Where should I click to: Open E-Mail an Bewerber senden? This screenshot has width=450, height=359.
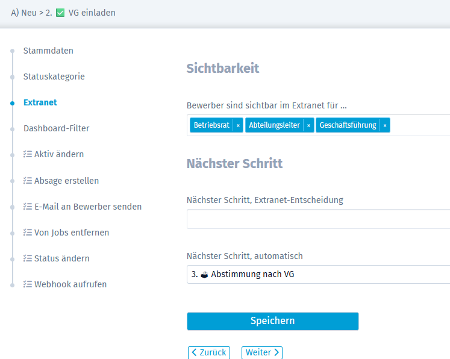[87, 207]
